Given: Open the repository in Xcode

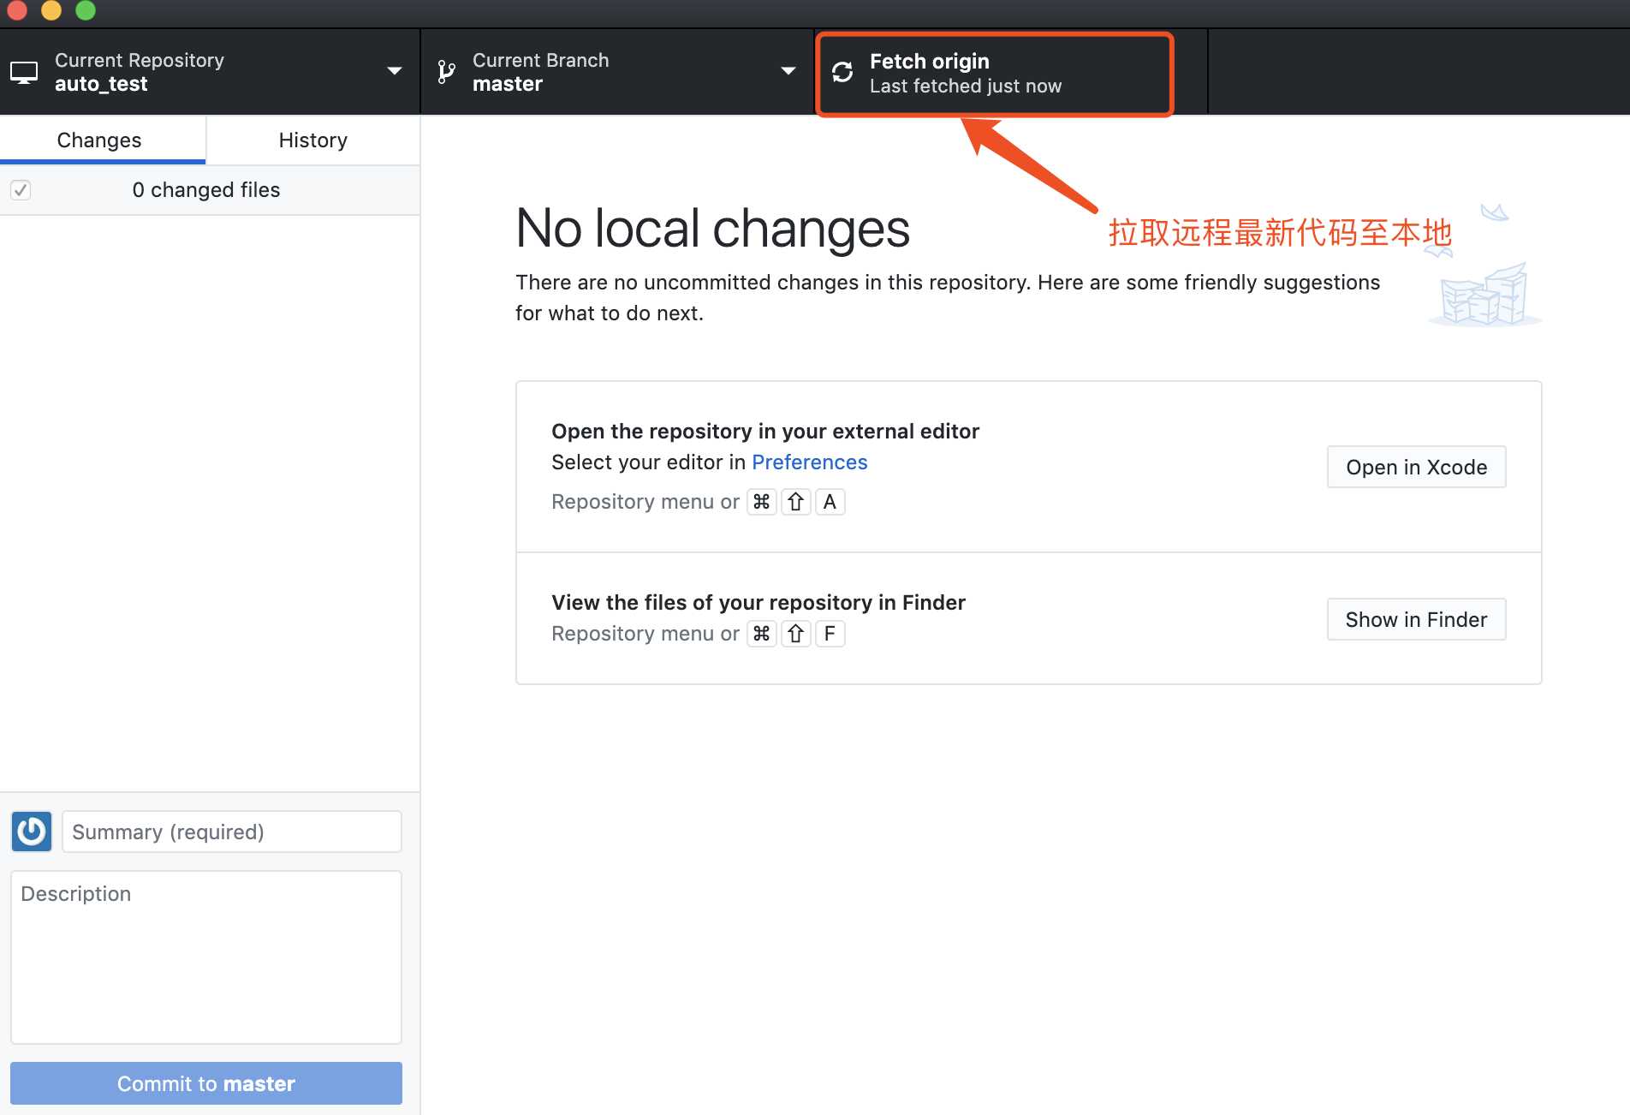Looking at the screenshot, I should (x=1416, y=467).
